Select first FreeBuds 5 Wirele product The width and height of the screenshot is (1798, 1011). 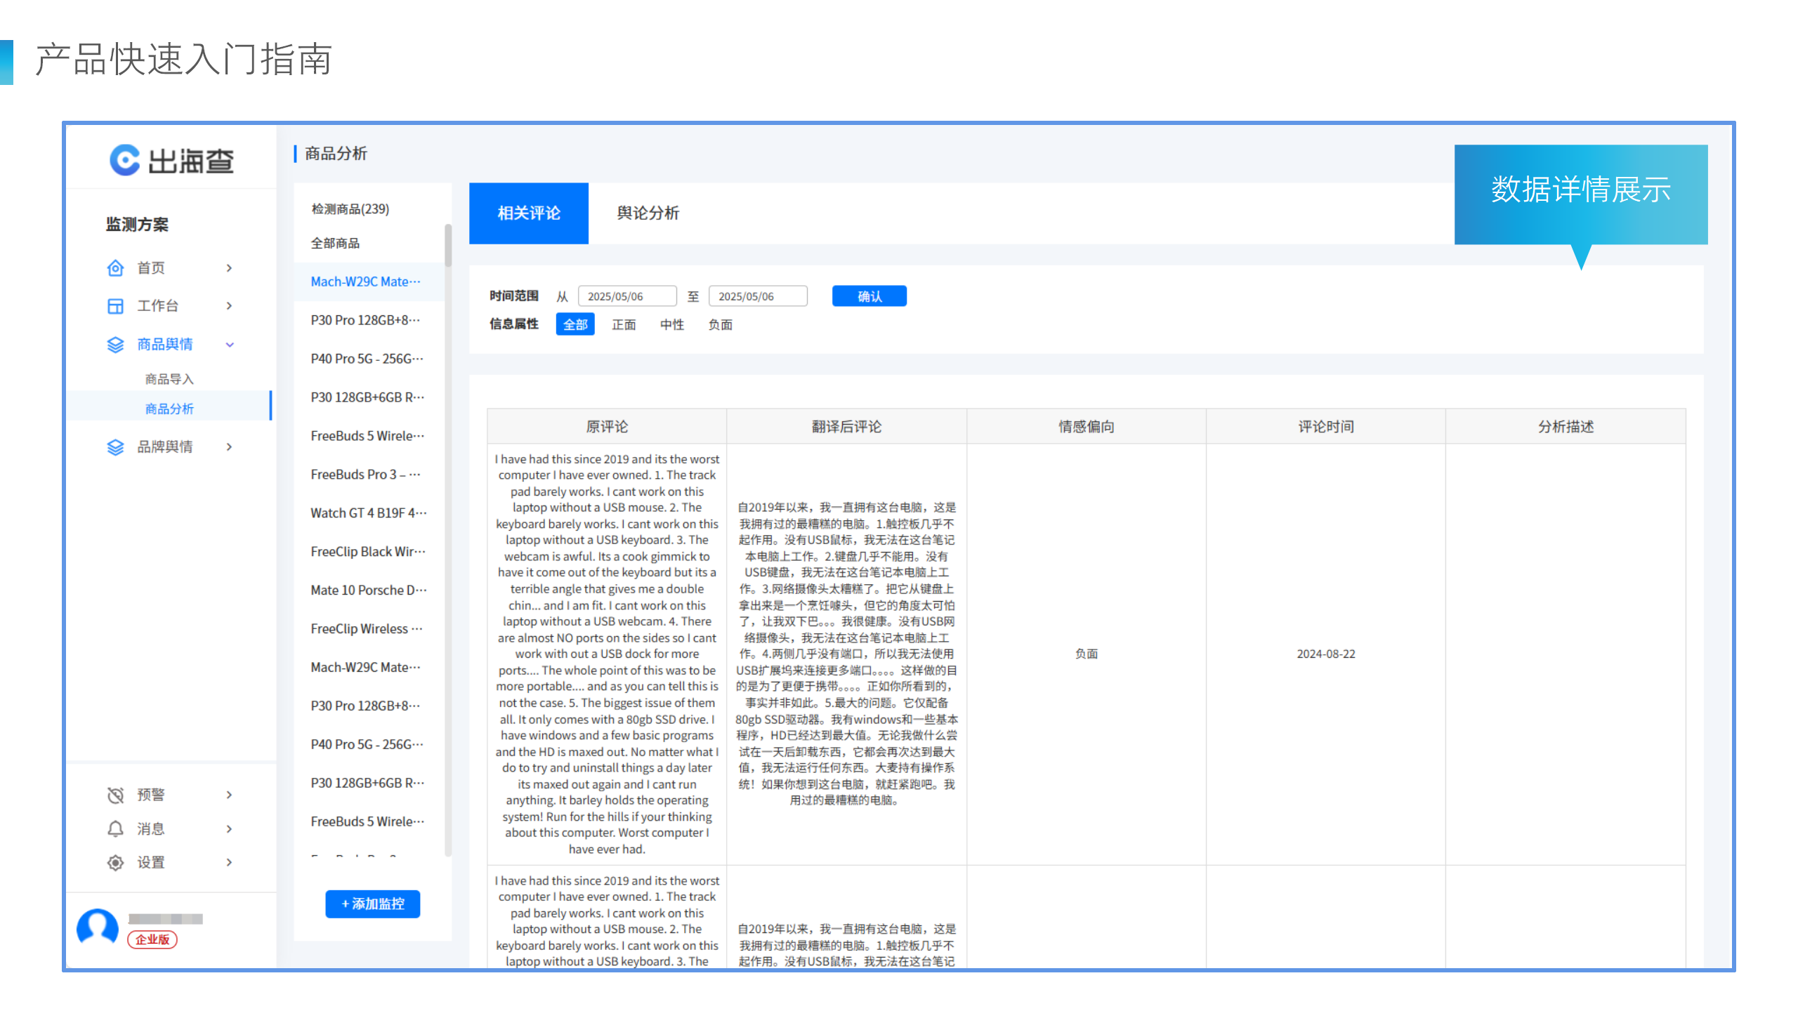click(x=368, y=436)
